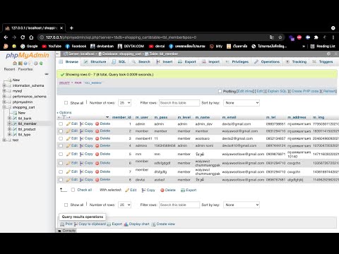
Task: Tick the checkbox for member_id 2 row
Action: pos(61,131)
